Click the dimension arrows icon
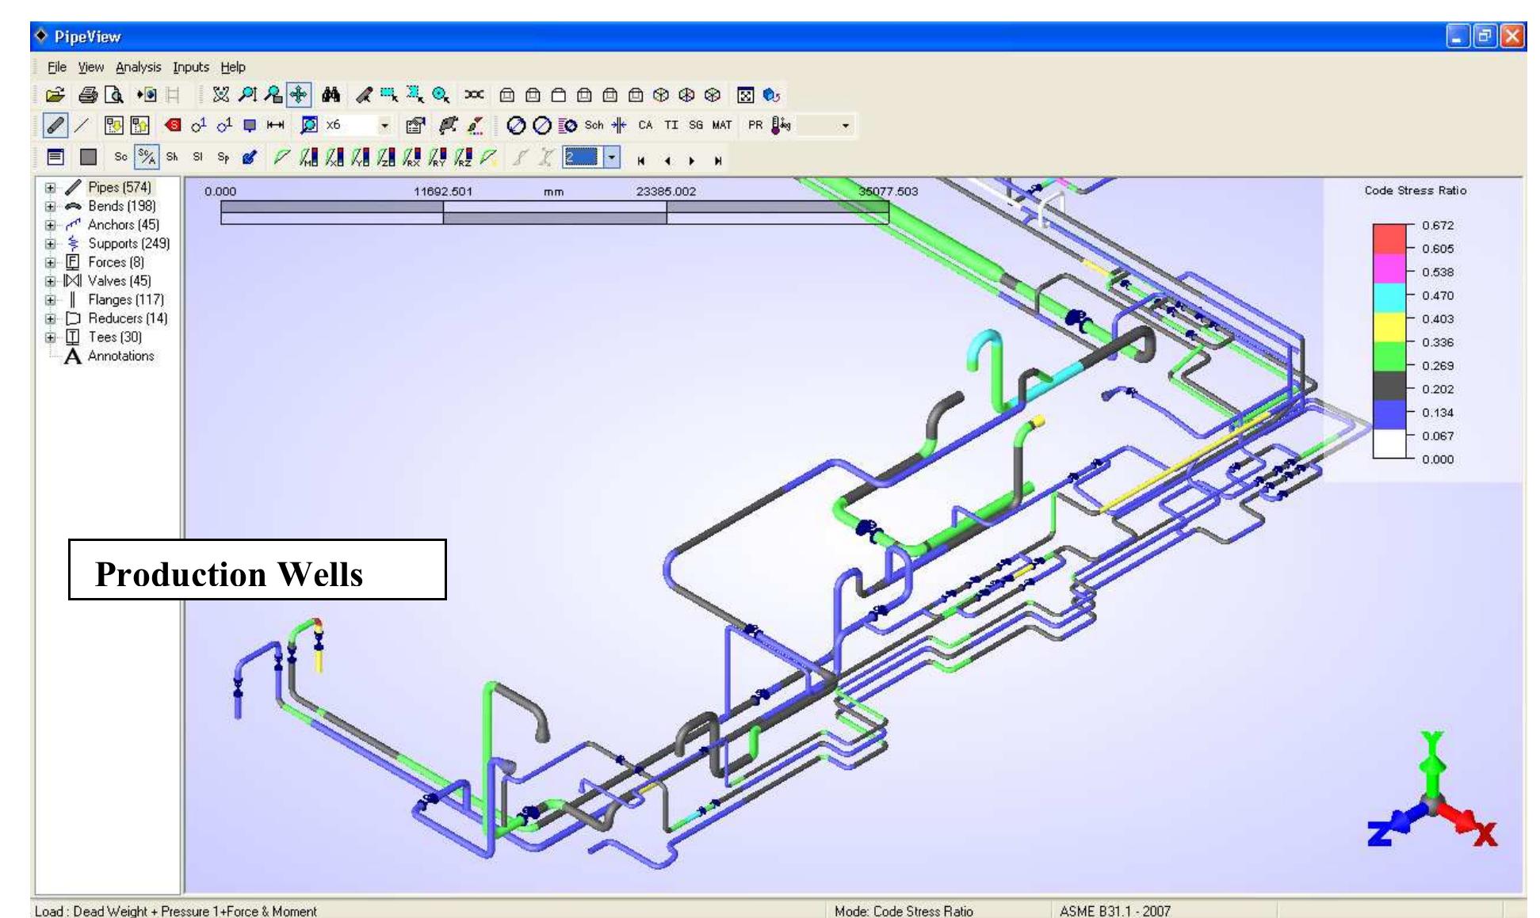Screen dimensions: 1540x918 coord(275,125)
